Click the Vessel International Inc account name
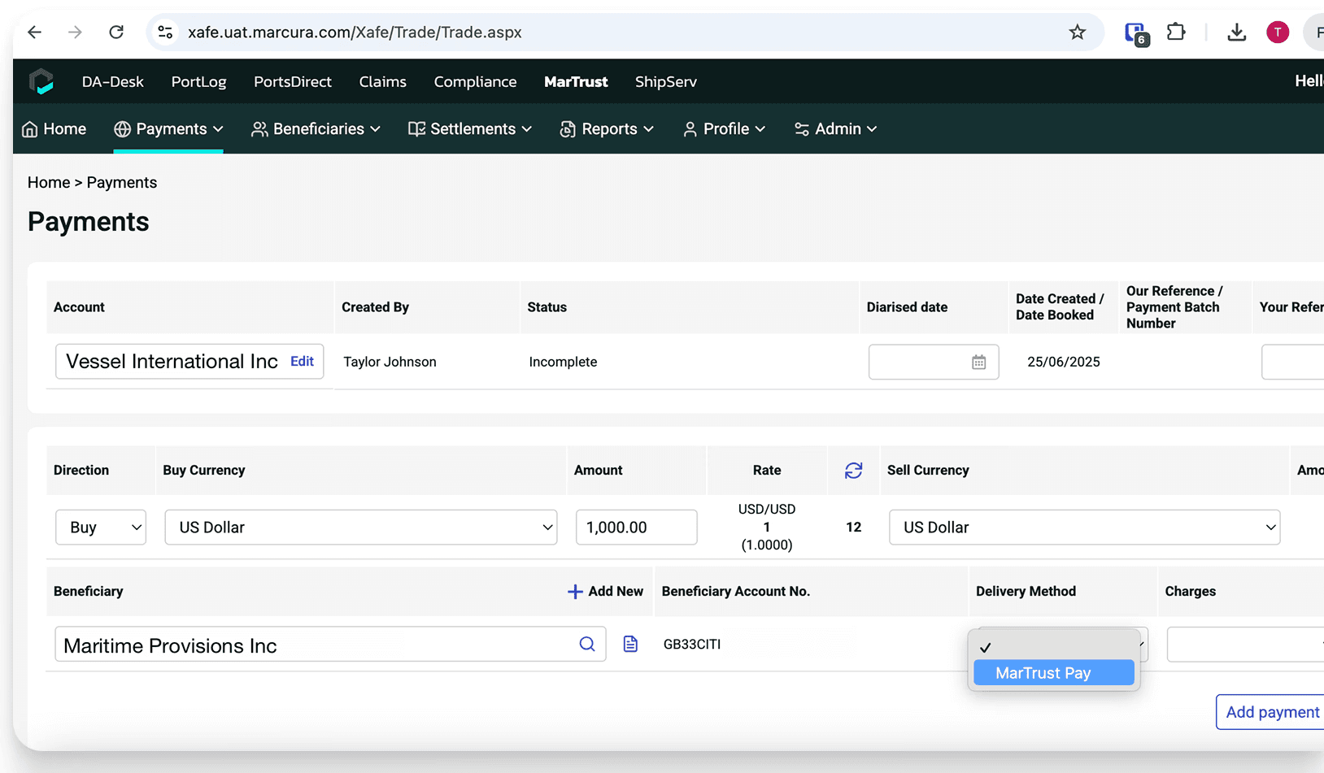Viewport: 1324px width, 773px height. point(172,362)
